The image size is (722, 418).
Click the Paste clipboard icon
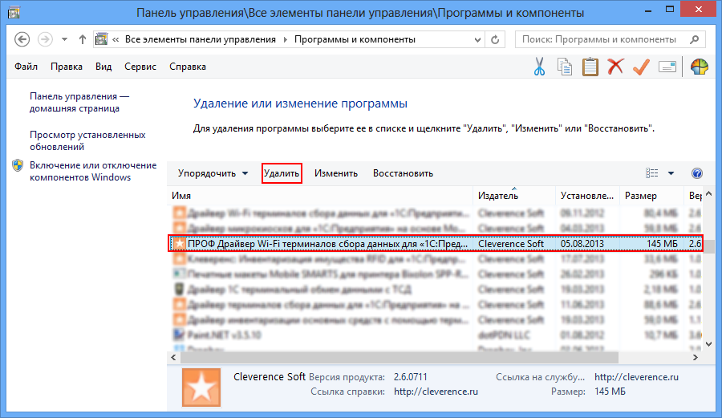click(590, 67)
